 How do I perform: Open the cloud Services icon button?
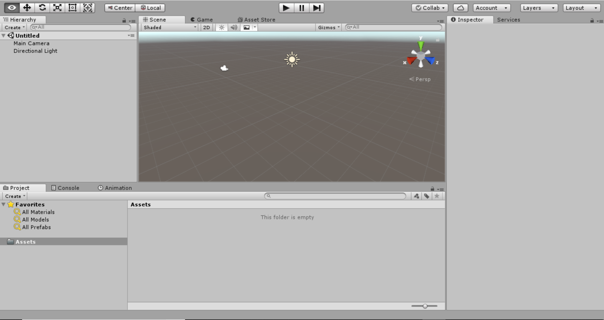tap(460, 8)
